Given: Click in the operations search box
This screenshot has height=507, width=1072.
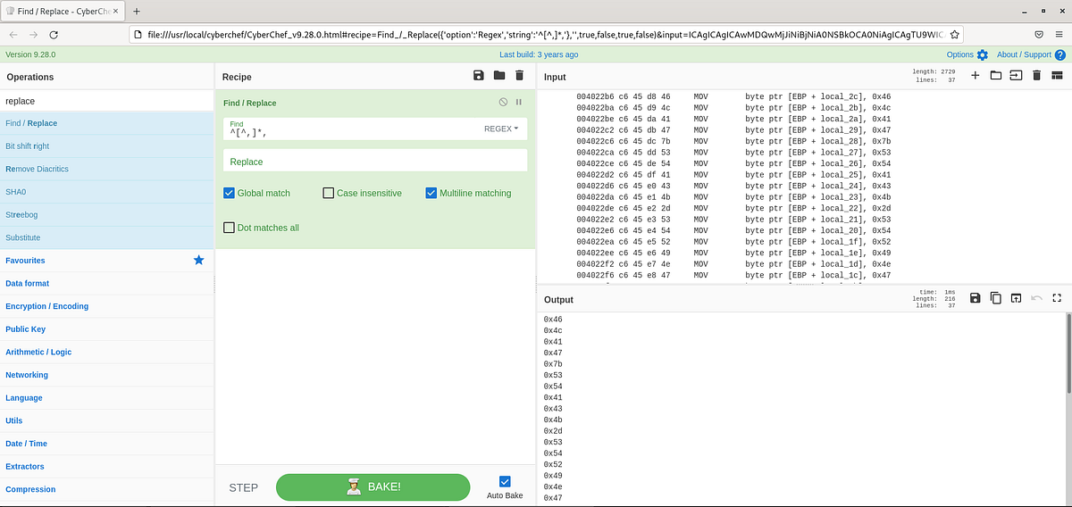Looking at the screenshot, I should click(107, 101).
